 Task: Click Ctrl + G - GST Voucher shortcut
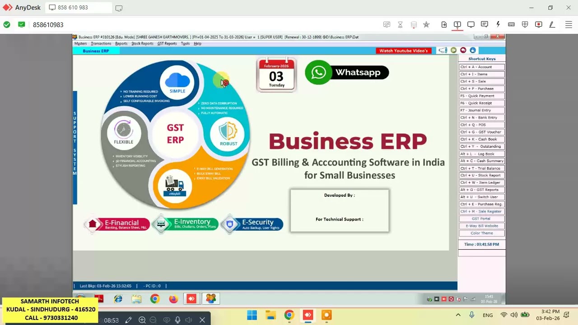(482, 132)
